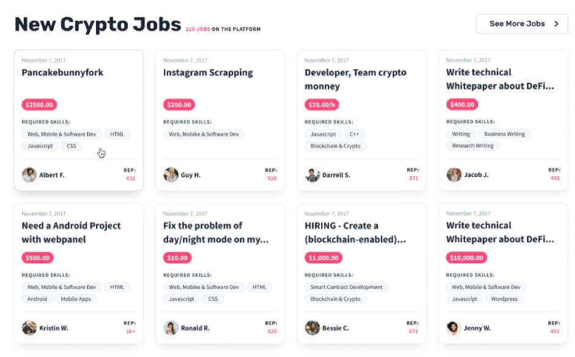Open Kristin W. profile avatar
The image size is (575, 357).
coord(29,328)
